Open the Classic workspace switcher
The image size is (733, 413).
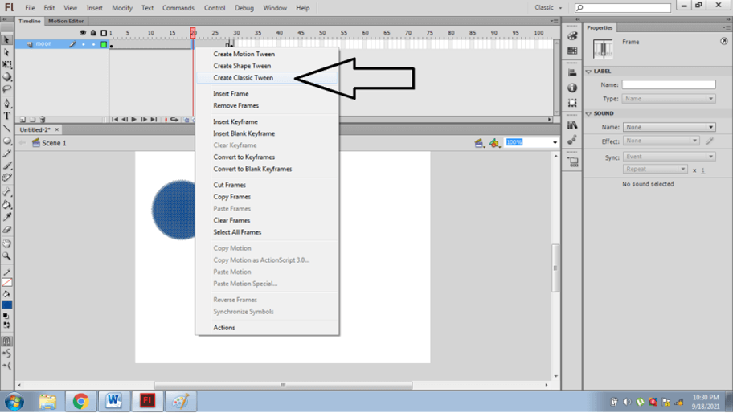coord(548,7)
